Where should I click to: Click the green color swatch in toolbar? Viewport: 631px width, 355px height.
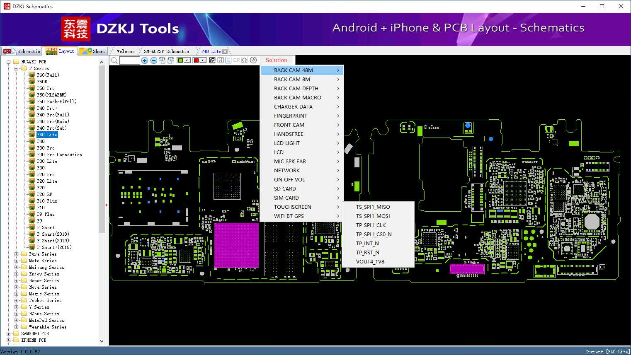181,60
